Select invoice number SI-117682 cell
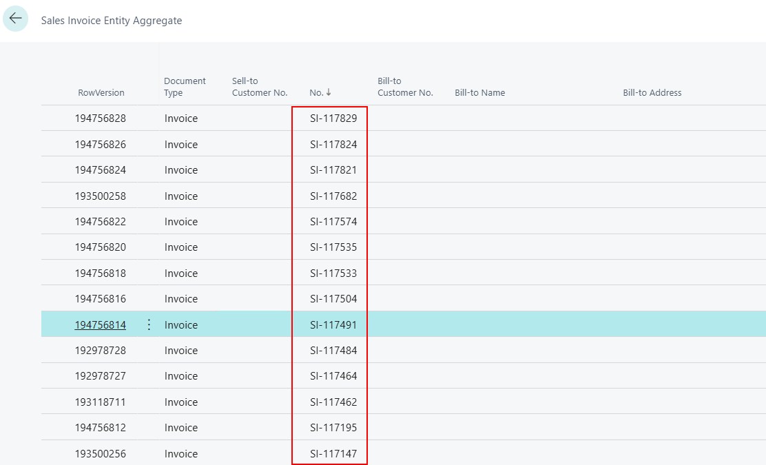The image size is (766, 465). 333,196
